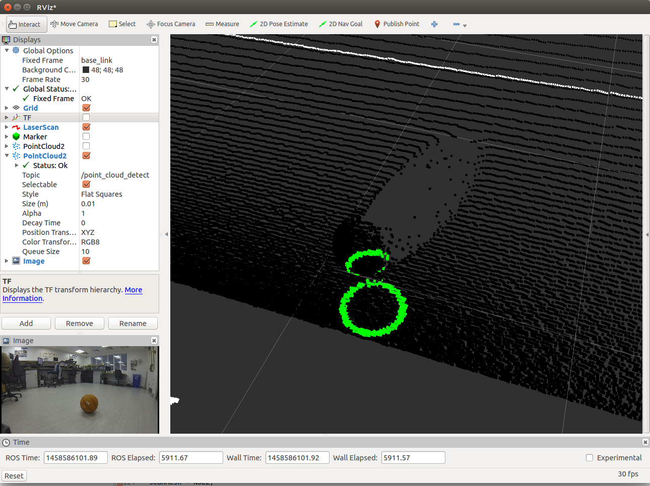Viewport: 650px width, 486px height.
Task: Click the Displays panel monitor icon
Action: [6, 40]
